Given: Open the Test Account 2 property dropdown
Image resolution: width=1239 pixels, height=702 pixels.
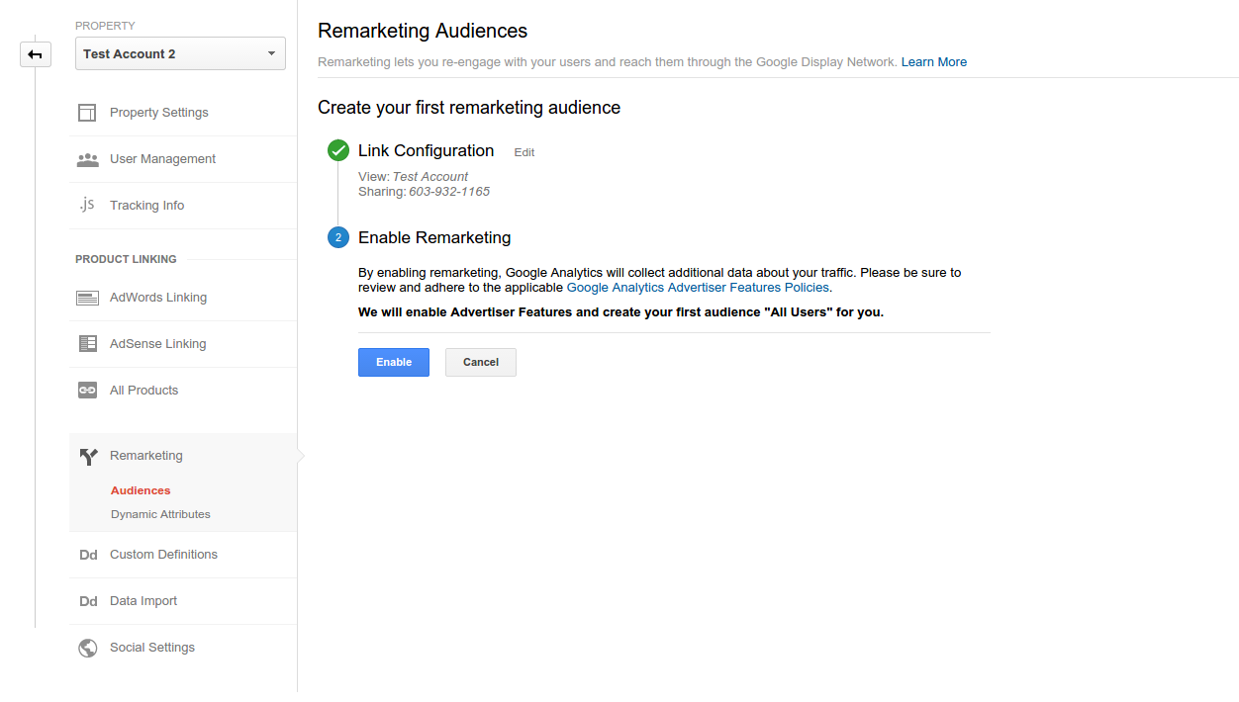Looking at the screenshot, I should 180,53.
